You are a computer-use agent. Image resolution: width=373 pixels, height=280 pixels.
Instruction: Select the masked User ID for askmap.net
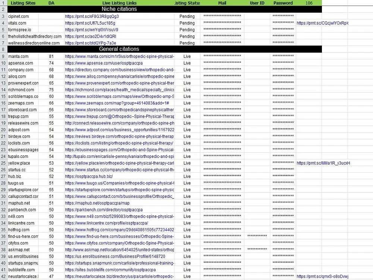257,250
